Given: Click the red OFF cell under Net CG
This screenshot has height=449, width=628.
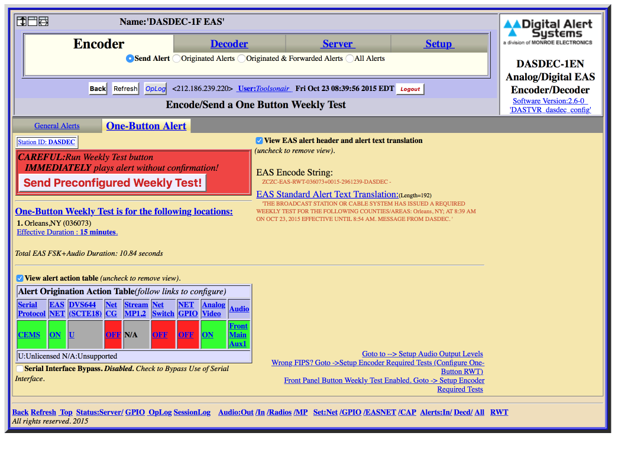Looking at the screenshot, I should tap(113, 334).
